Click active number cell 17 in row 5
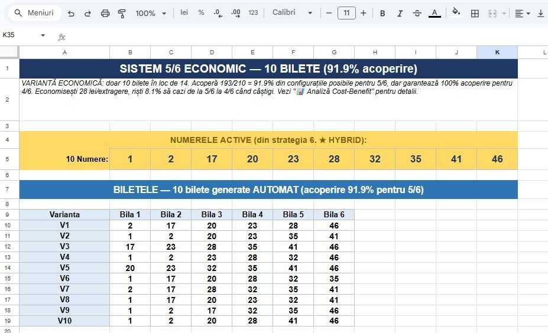The width and height of the screenshot is (548, 333). coord(212,159)
